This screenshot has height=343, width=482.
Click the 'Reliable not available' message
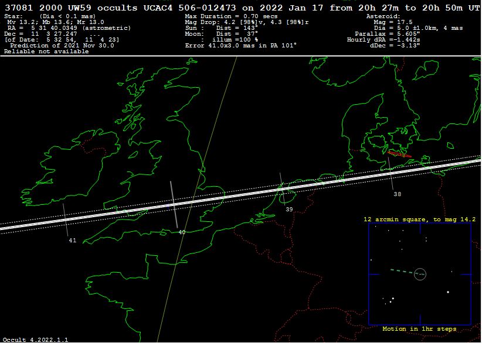[x=46, y=52]
